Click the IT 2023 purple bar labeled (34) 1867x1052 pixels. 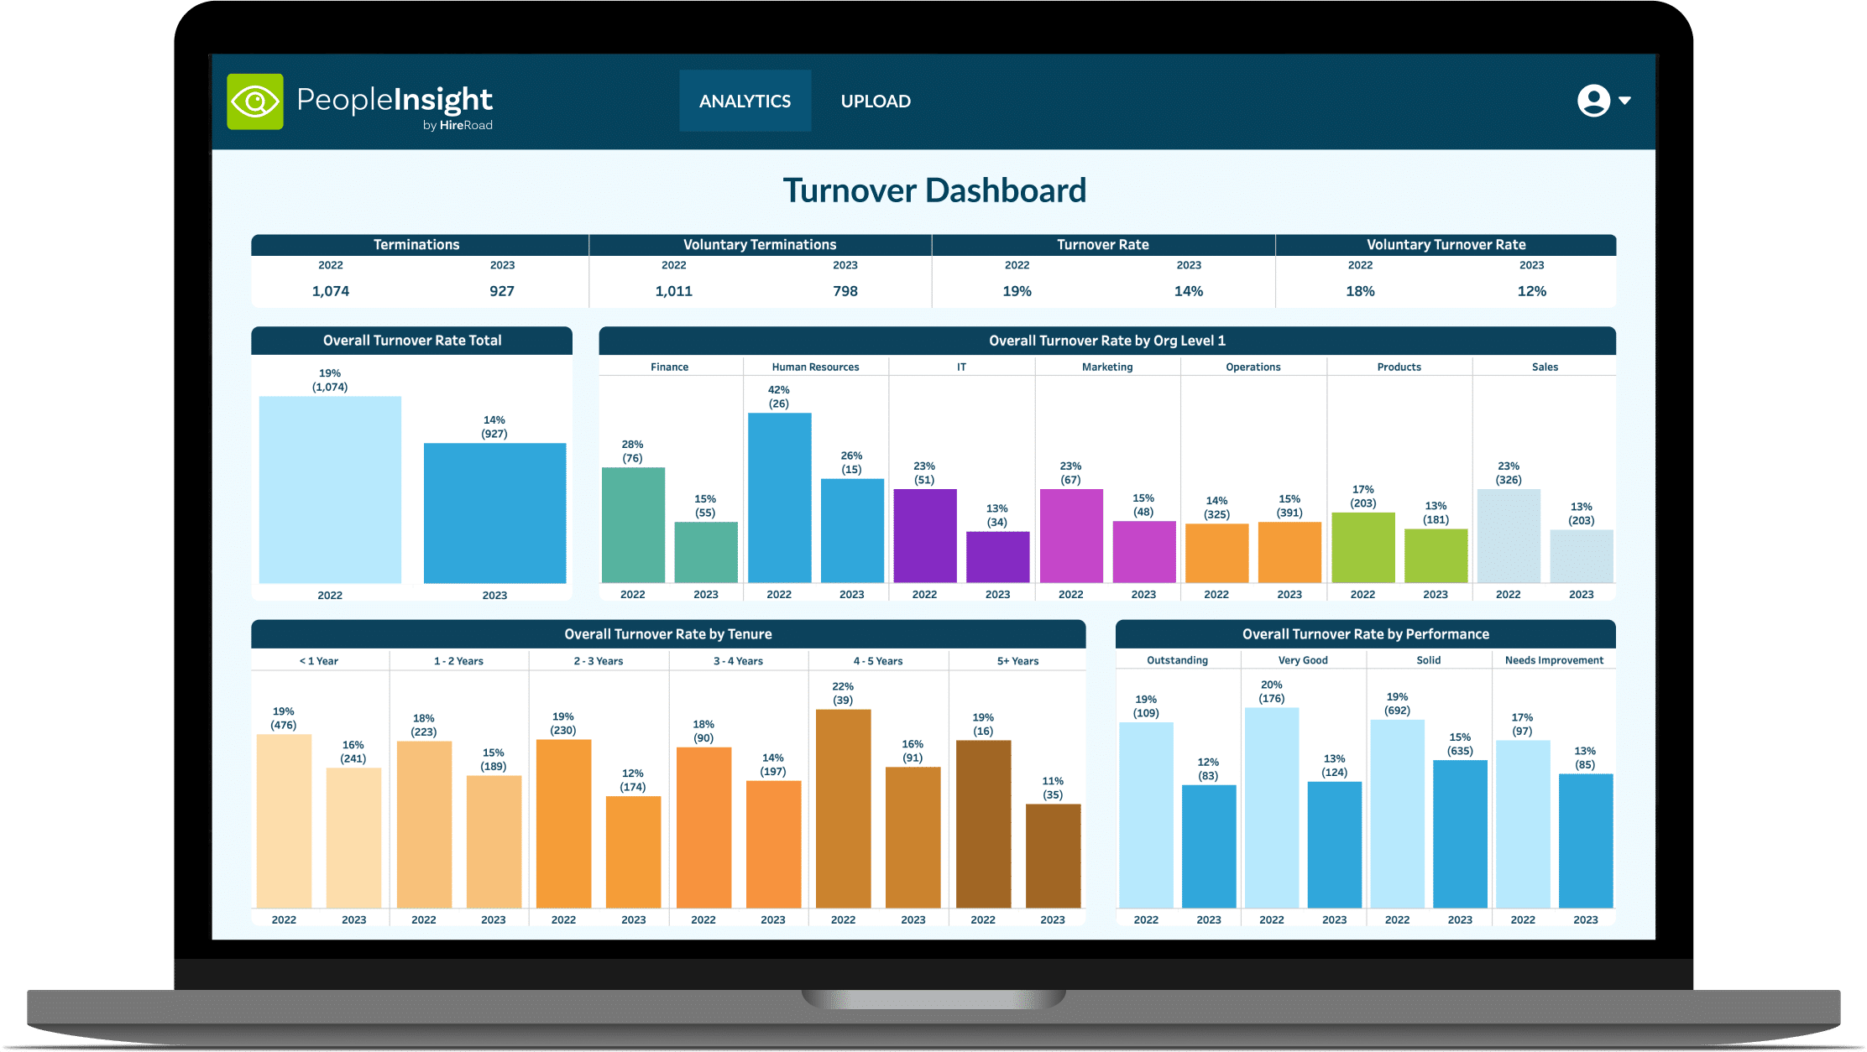click(998, 557)
